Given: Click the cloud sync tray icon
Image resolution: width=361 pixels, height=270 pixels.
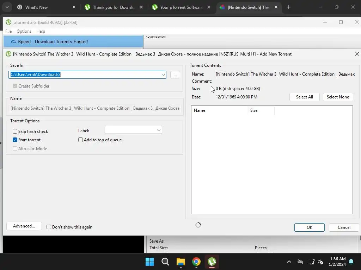Looking at the screenshot, I should [300, 262].
